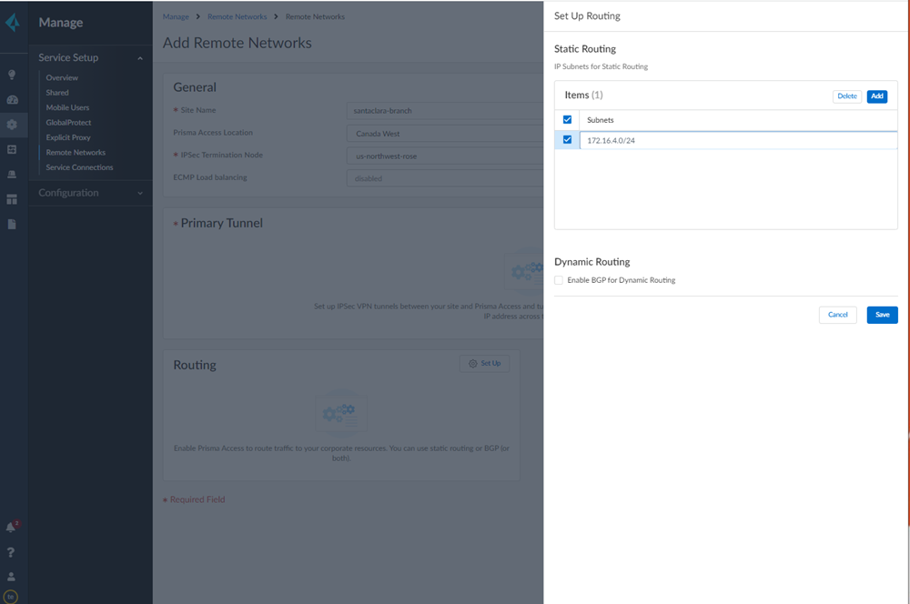910x604 pixels.
Task: Enable BGP for Dynamic Routing checkbox
Action: click(x=559, y=280)
